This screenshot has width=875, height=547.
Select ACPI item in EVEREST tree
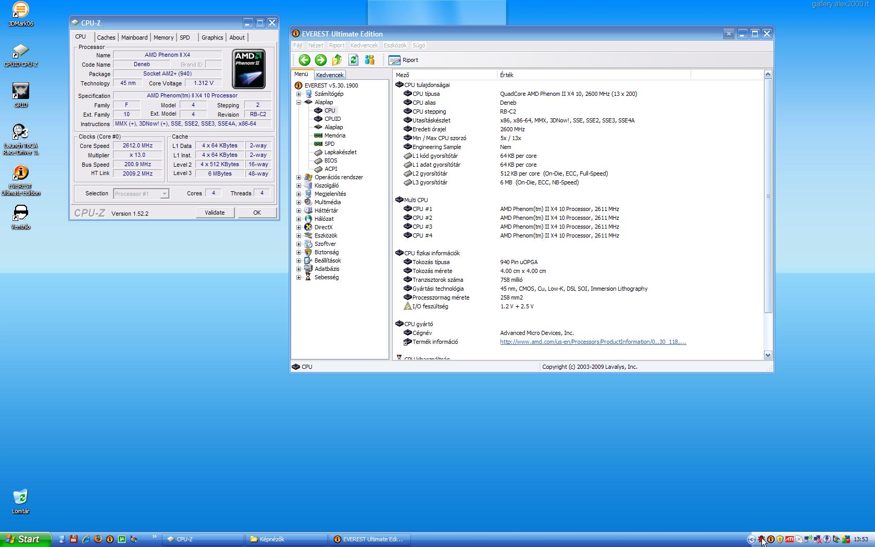click(330, 169)
